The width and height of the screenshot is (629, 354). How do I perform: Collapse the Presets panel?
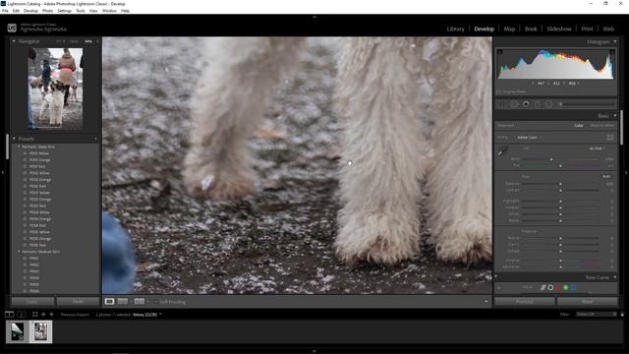coord(14,139)
